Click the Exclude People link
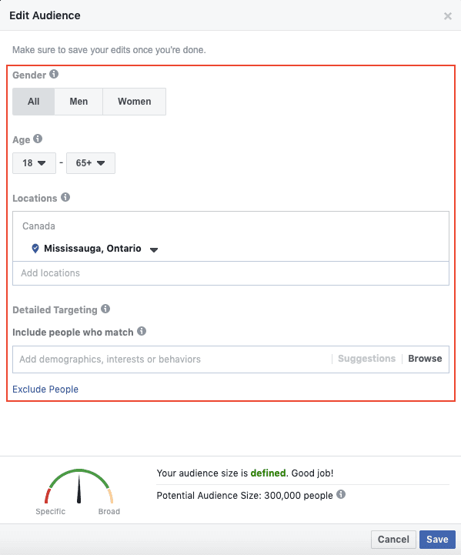 coord(45,389)
